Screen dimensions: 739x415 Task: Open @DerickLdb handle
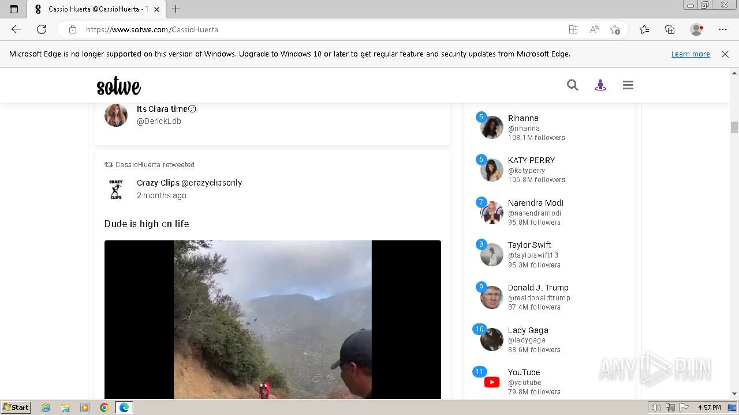coord(159,121)
